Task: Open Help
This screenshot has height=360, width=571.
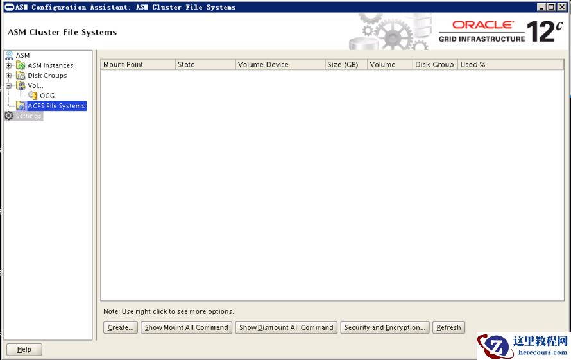Action: pyautogui.click(x=24, y=350)
